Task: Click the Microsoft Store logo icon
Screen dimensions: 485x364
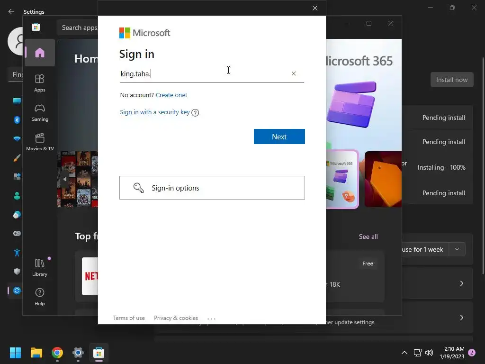Action: [36, 27]
